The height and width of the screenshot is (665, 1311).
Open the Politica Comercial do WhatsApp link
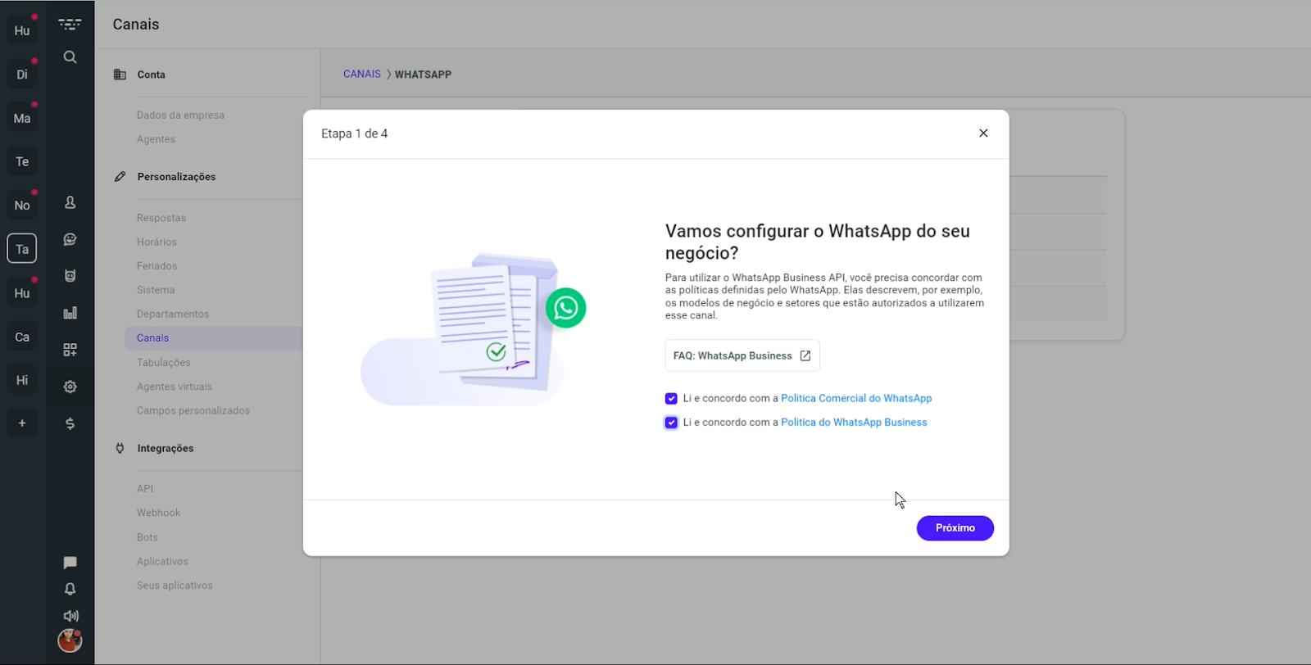point(856,398)
